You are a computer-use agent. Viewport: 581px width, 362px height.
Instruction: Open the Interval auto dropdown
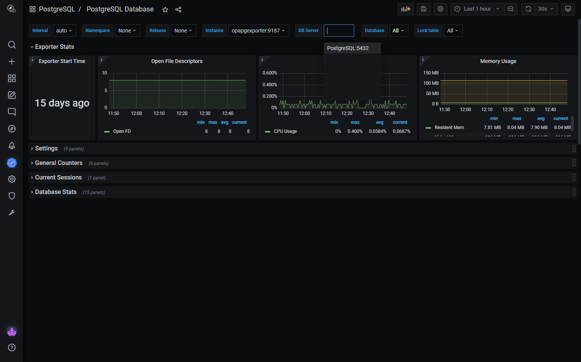point(64,31)
